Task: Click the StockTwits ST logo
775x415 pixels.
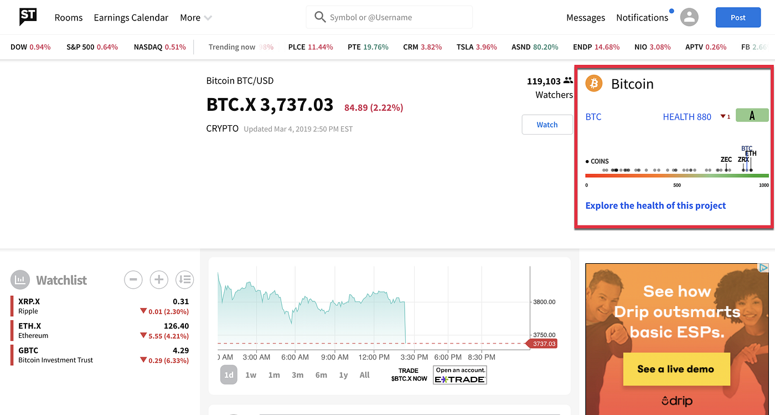Action: [x=28, y=17]
